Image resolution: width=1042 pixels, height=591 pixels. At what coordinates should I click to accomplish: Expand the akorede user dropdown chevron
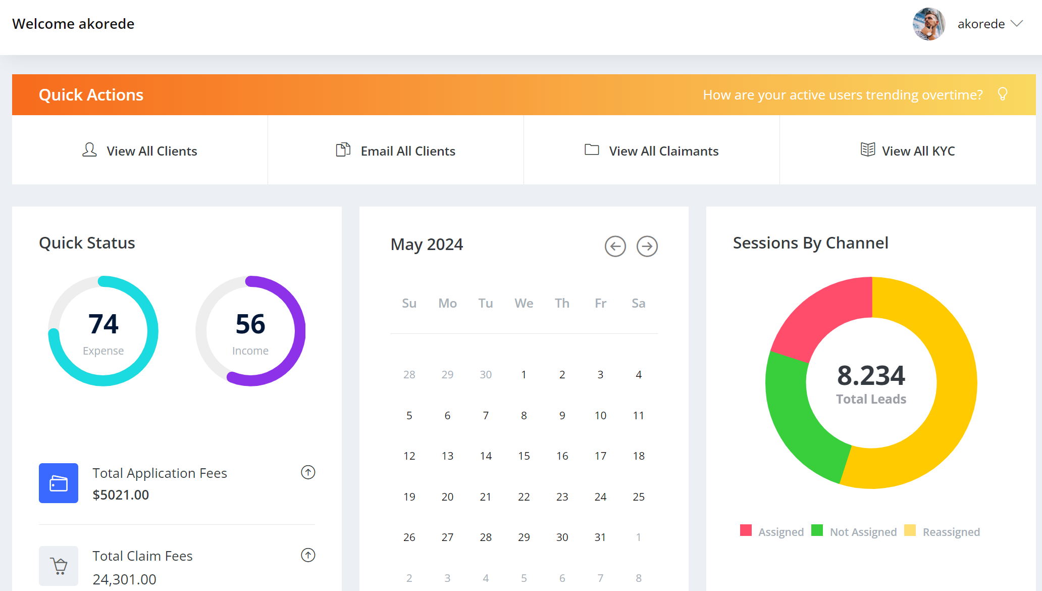click(x=1017, y=24)
